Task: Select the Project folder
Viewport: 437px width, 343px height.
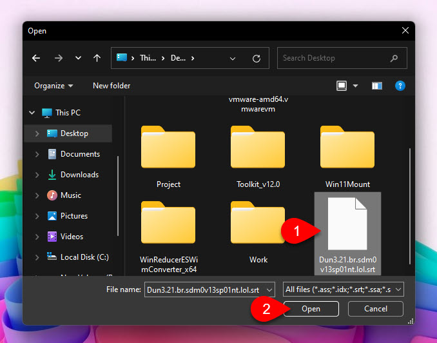Action: click(168, 157)
